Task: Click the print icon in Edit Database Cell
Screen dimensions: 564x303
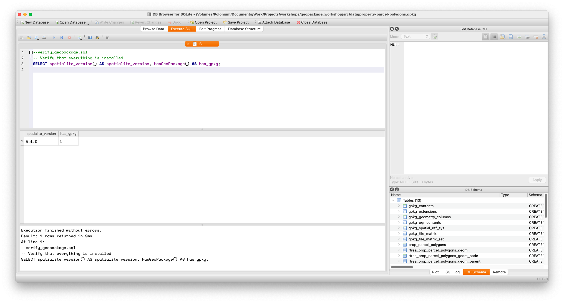Action: (544, 37)
